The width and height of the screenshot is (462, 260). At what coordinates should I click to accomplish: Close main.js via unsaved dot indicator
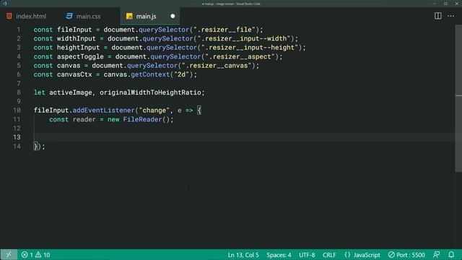click(x=173, y=16)
